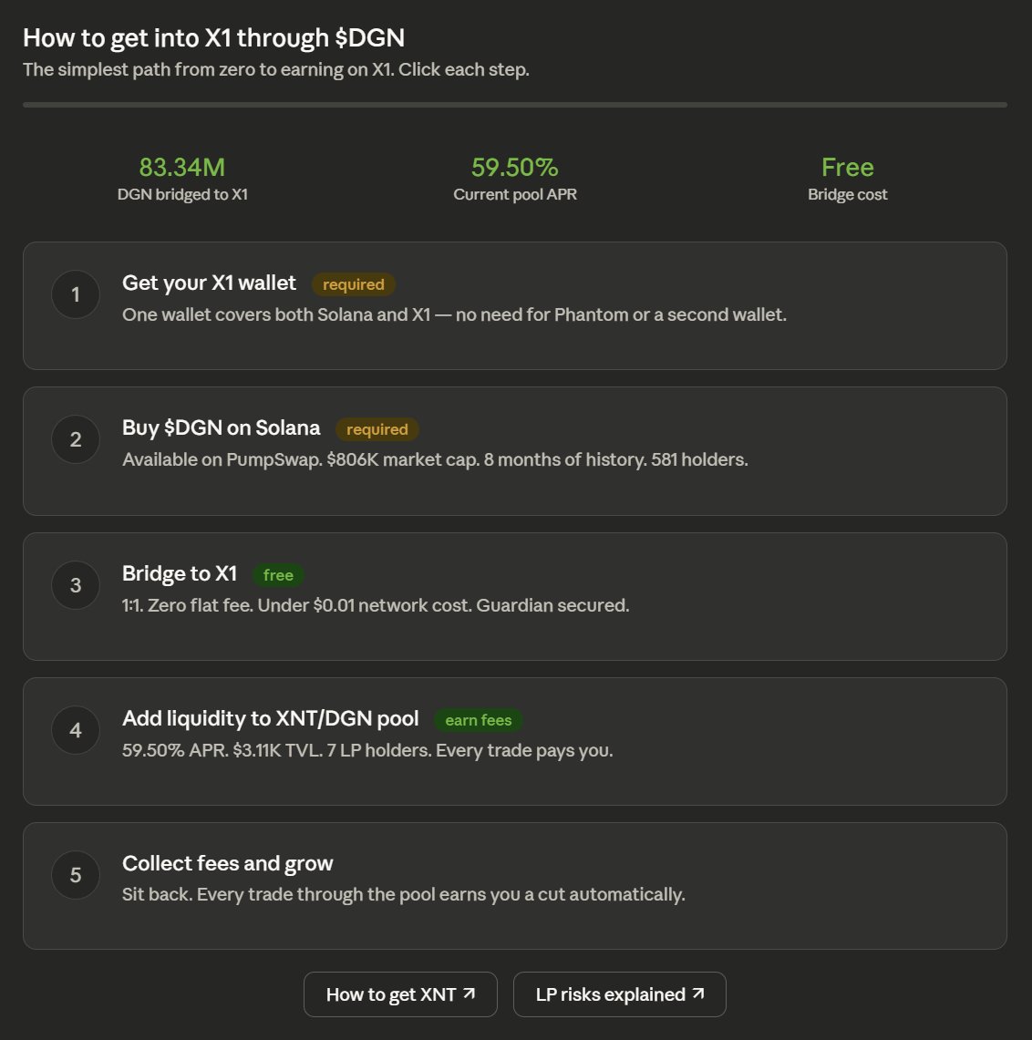Click the 'required' badge on Buy $DGN step
1032x1040 pixels.
click(x=377, y=429)
